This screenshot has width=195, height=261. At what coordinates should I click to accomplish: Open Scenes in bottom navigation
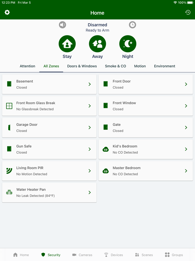click(144, 255)
